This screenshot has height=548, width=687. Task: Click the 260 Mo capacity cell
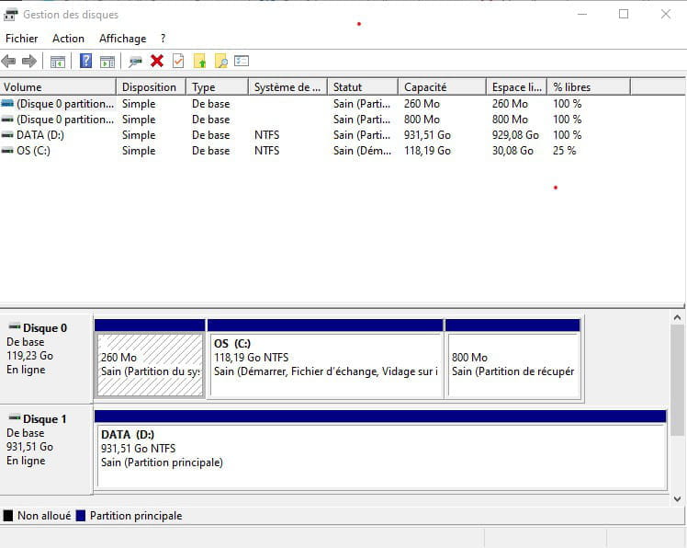click(422, 104)
